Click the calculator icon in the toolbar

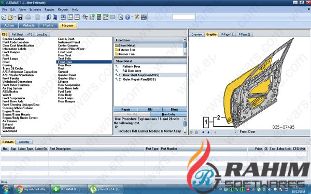[x=99, y=17]
